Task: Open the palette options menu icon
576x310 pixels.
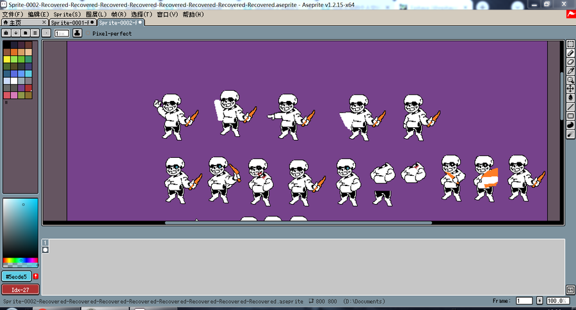Action: tap(35, 33)
